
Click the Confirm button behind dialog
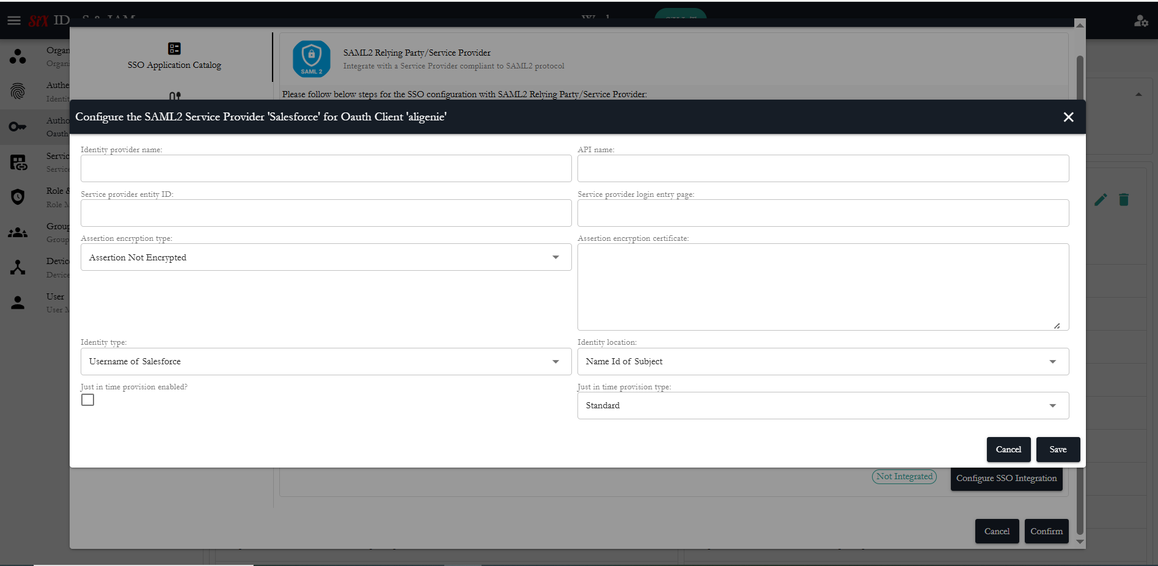pyautogui.click(x=1046, y=531)
